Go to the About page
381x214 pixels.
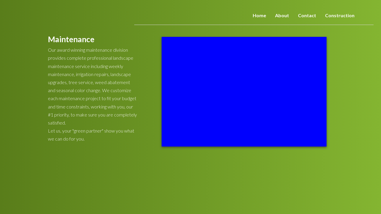coord(282,15)
